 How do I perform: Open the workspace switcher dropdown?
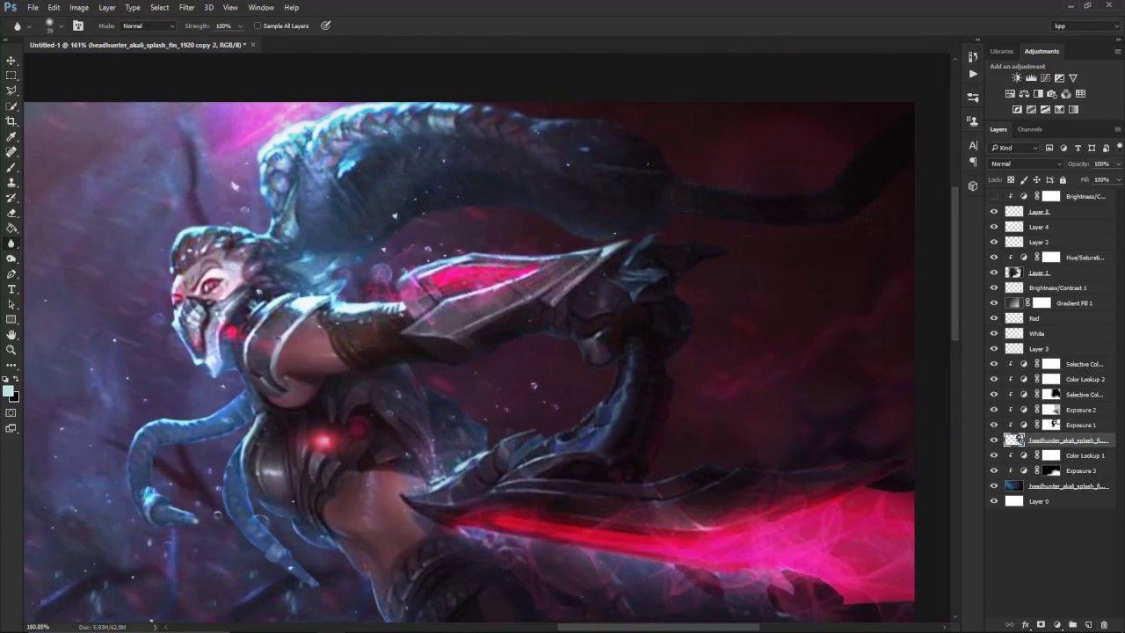(1086, 26)
